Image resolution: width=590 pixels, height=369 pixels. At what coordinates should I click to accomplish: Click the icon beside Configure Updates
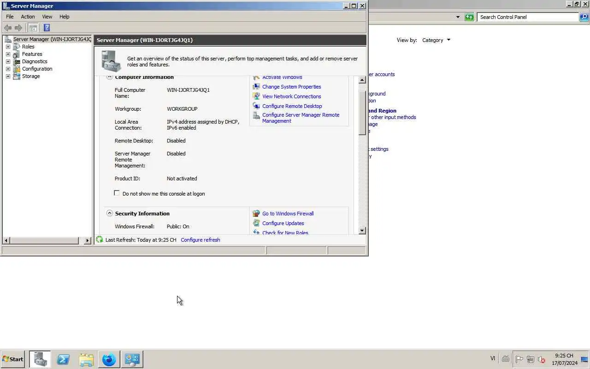click(x=256, y=223)
